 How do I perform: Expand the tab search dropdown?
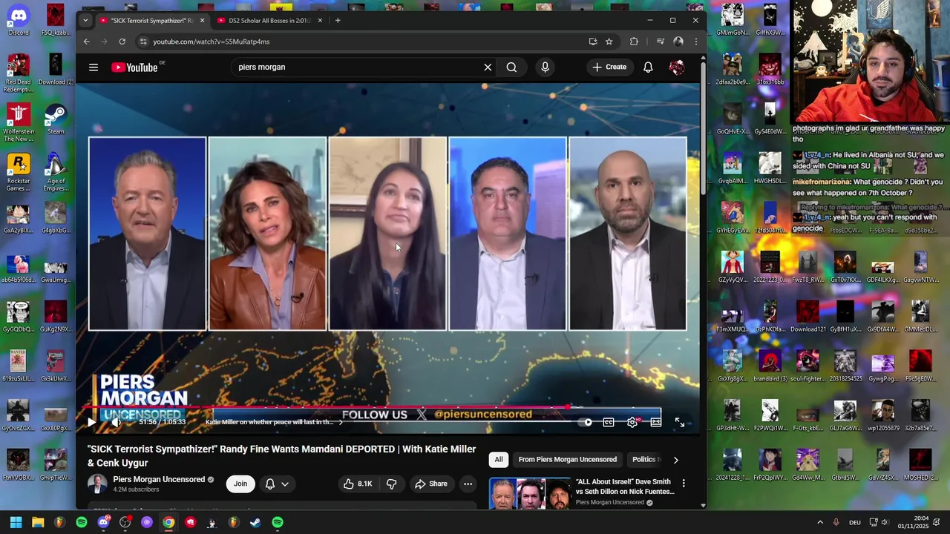click(x=85, y=21)
